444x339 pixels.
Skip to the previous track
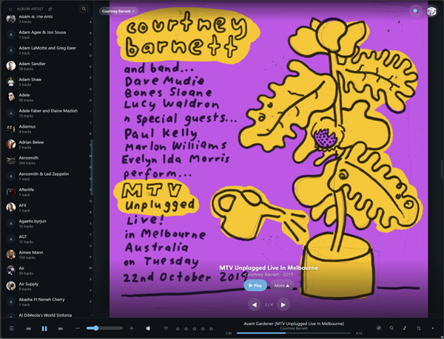click(28, 328)
